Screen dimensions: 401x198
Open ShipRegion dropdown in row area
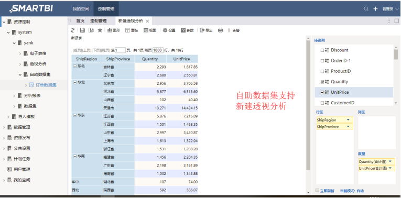[348, 120]
